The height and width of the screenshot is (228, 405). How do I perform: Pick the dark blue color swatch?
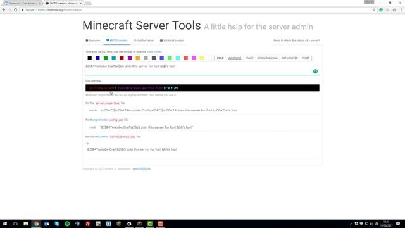(97, 58)
